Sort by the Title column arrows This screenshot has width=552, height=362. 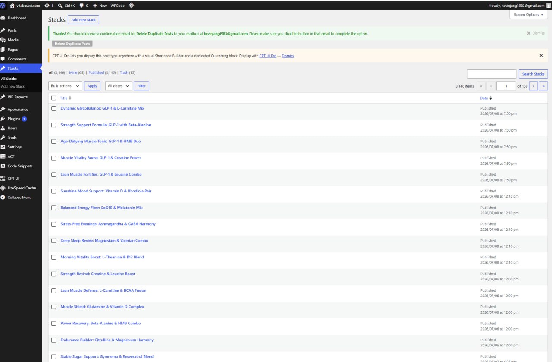click(70, 98)
